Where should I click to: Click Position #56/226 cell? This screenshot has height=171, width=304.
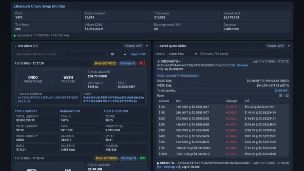point(125,148)
